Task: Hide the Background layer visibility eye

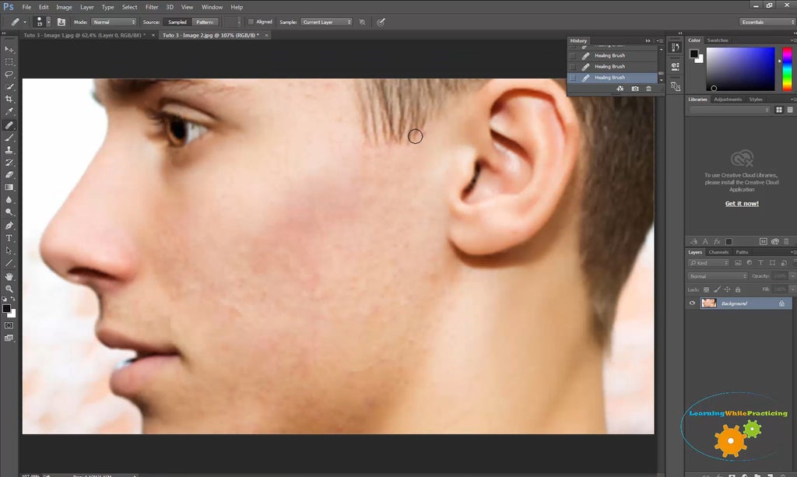Action: (692, 303)
